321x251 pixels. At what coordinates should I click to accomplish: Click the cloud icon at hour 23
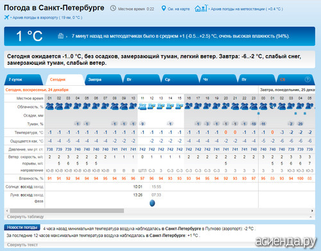(254, 106)
